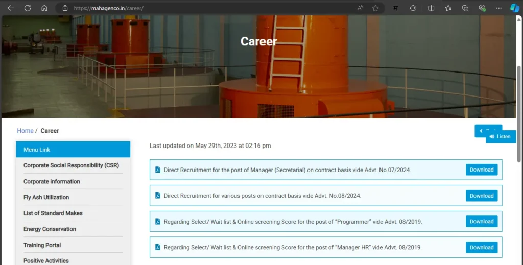Download the Programmer wait list document
Screen dimensions: 523x265
[x=481, y=221]
